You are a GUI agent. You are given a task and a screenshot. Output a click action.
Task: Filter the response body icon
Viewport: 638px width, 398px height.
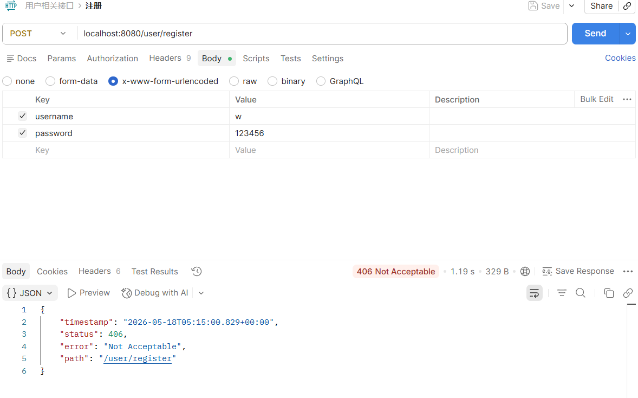click(x=562, y=293)
